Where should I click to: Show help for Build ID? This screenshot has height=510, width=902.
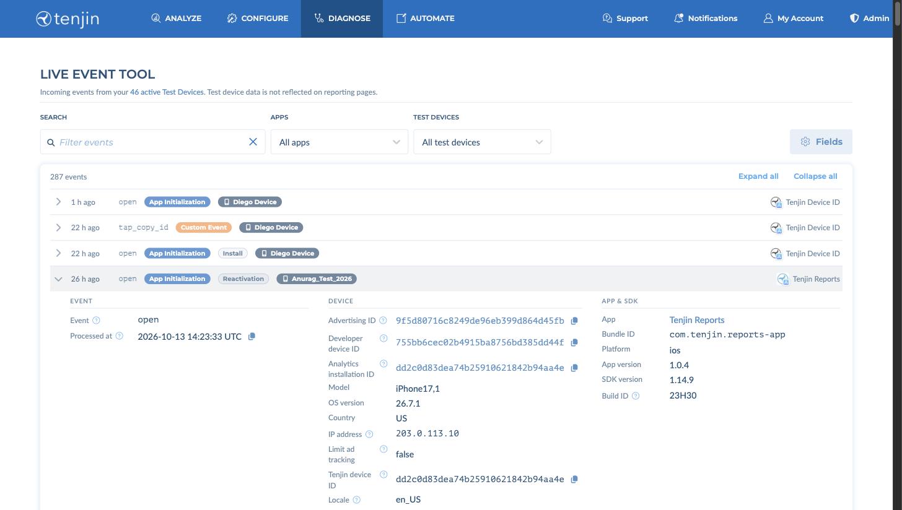coord(636,396)
